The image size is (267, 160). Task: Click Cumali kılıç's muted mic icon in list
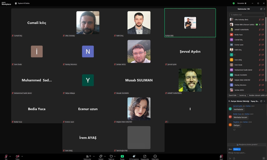[x=260, y=40]
